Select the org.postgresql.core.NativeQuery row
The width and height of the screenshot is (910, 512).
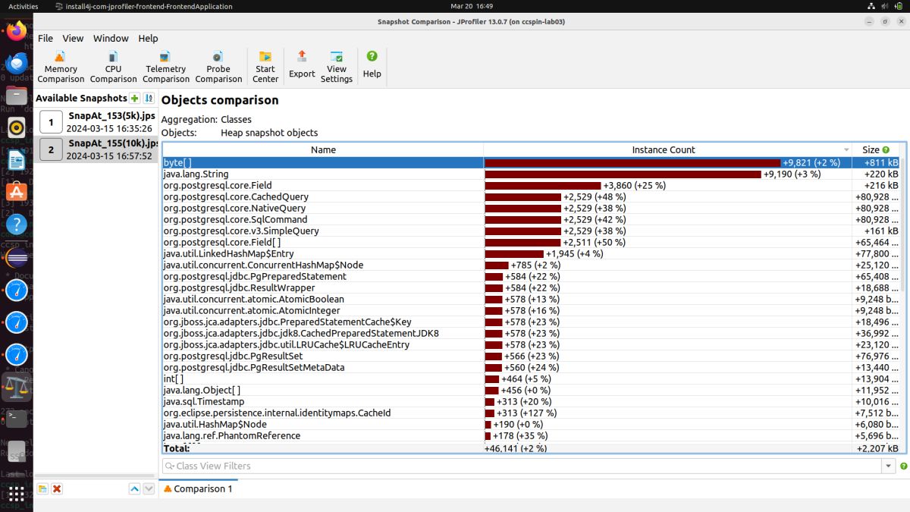pyautogui.click(x=531, y=208)
